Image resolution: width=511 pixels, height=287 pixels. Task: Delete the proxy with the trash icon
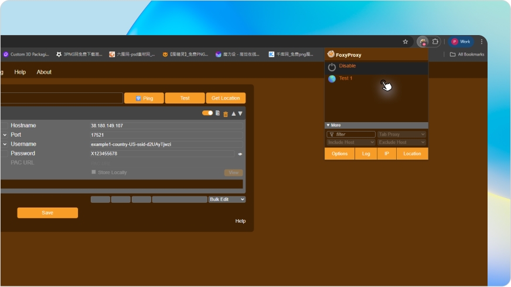coord(226,113)
